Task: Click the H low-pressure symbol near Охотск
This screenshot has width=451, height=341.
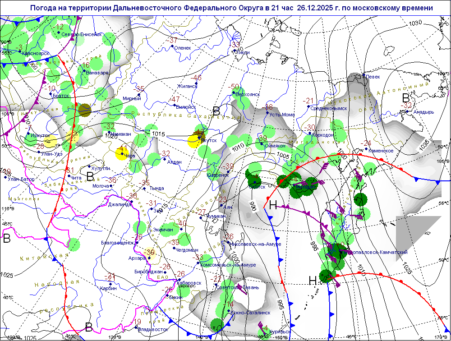Action: (x=272, y=205)
